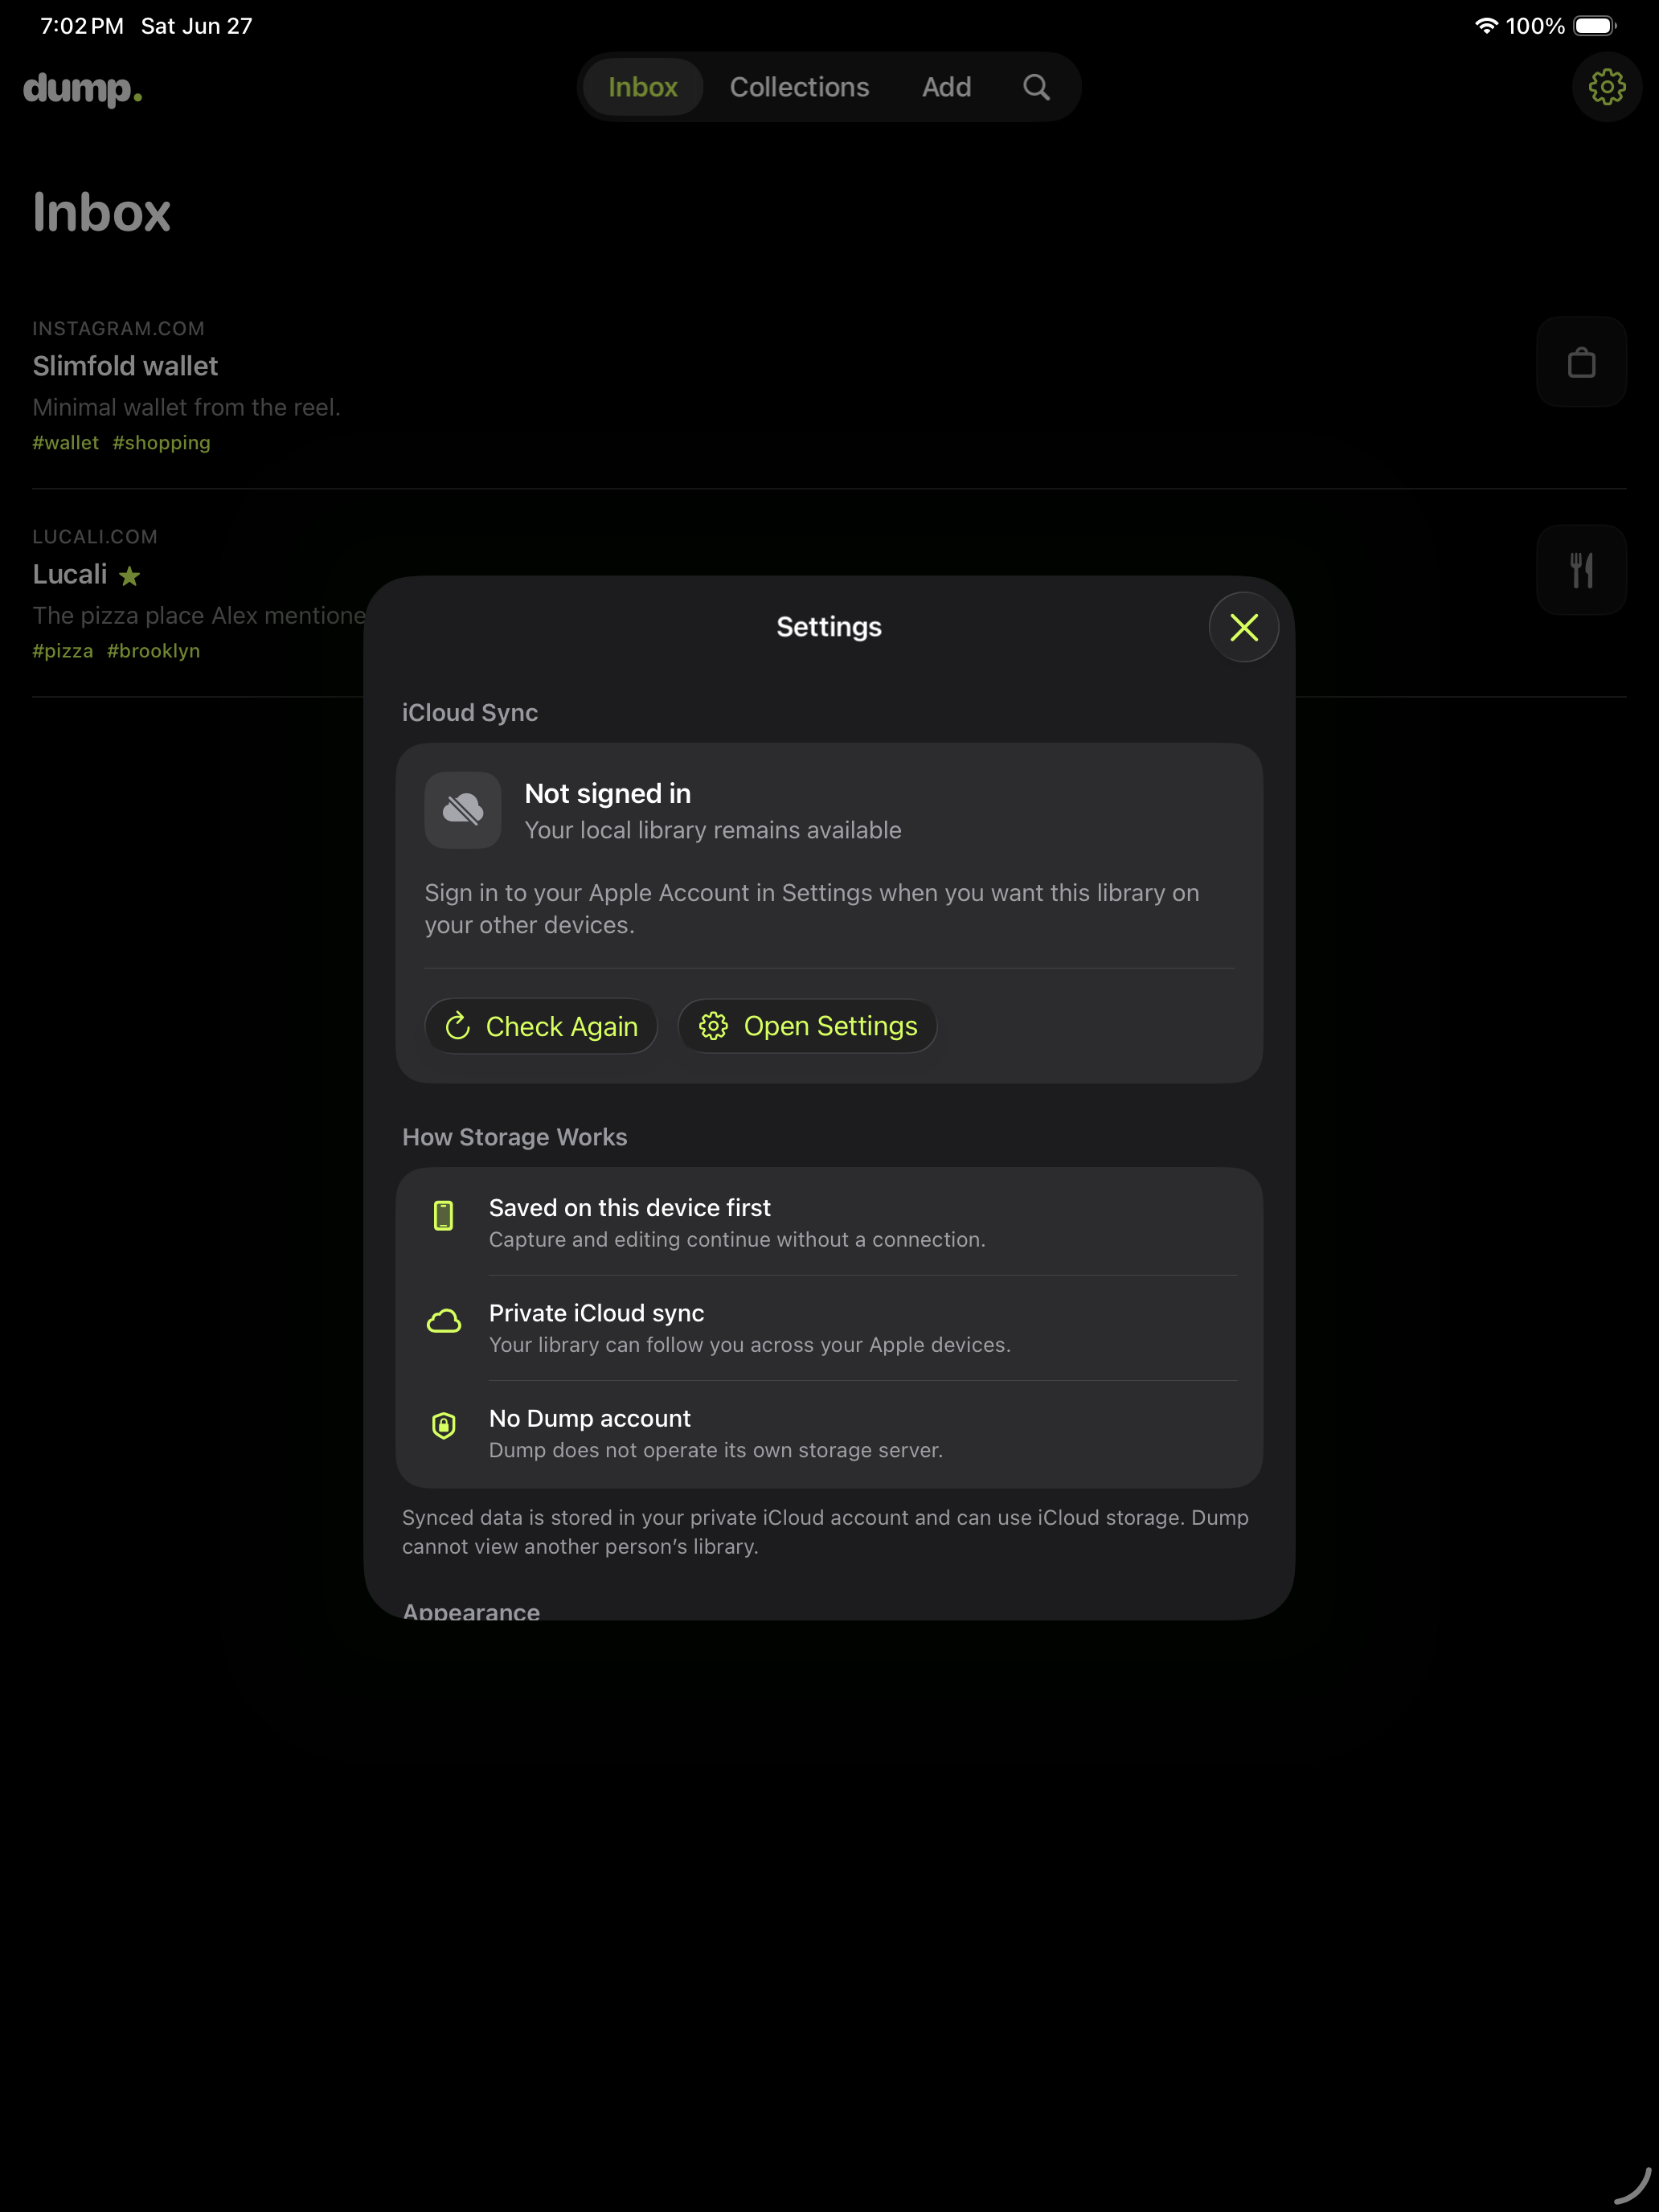
Task: Tap the shopping bag icon for Slimfold wallet
Action: tap(1581, 362)
